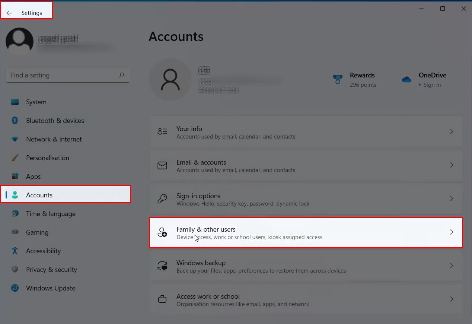Click the Find a setting search box
This screenshot has width=472, height=324.
click(61, 75)
